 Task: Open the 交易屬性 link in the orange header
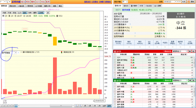pos(94,2)
